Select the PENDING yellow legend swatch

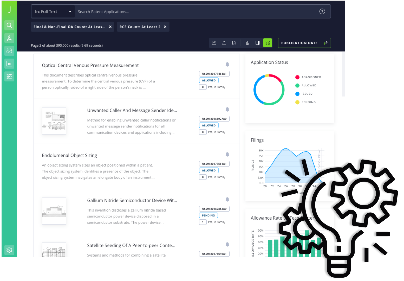tap(297, 102)
